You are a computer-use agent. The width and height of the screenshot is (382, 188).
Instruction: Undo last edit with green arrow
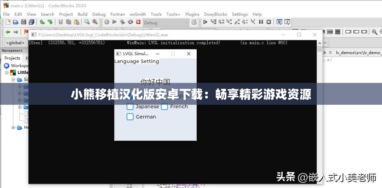click(42, 22)
